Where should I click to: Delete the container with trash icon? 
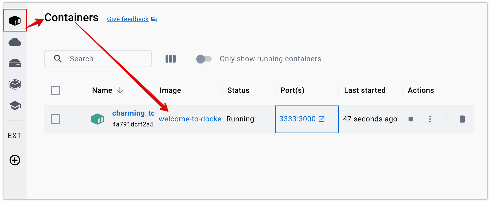(462, 119)
